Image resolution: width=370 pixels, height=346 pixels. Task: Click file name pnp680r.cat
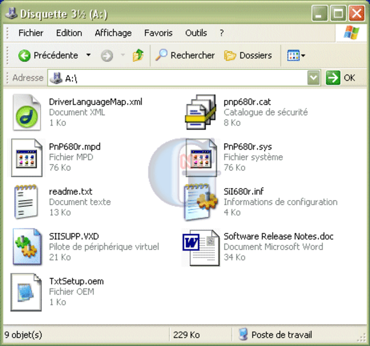coord(247,102)
